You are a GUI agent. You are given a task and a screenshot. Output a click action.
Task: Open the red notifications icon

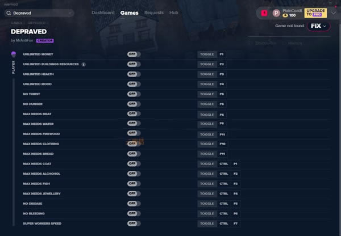[x=264, y=12]
